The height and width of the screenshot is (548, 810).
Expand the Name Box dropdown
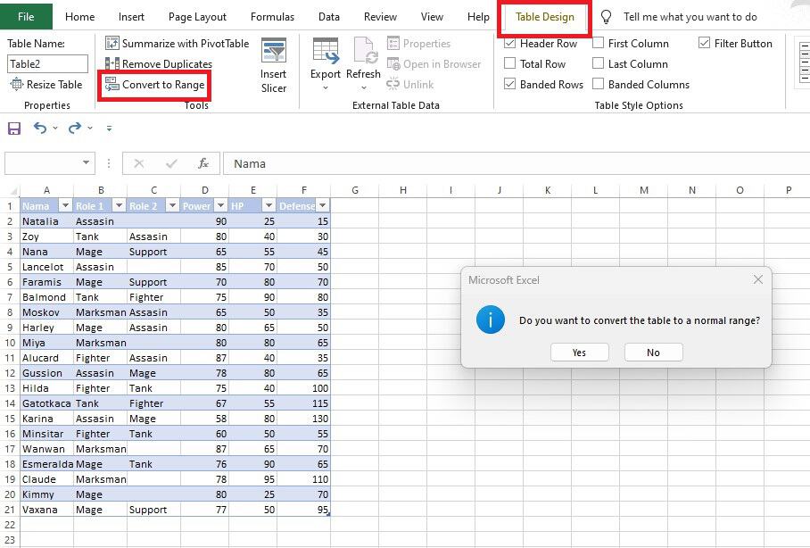click(x=86, y=163)
